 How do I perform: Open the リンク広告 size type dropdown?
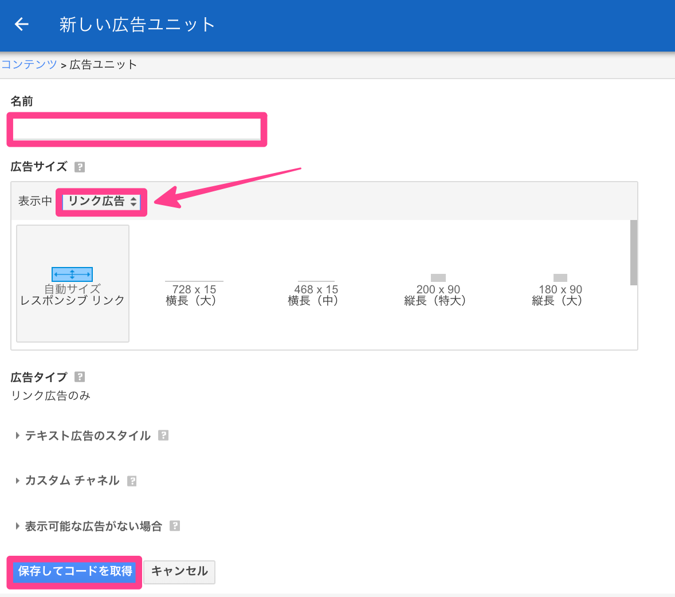[x=101, y=202]
